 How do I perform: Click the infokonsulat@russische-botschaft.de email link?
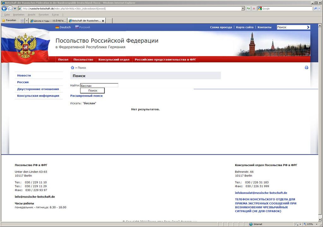261,193
